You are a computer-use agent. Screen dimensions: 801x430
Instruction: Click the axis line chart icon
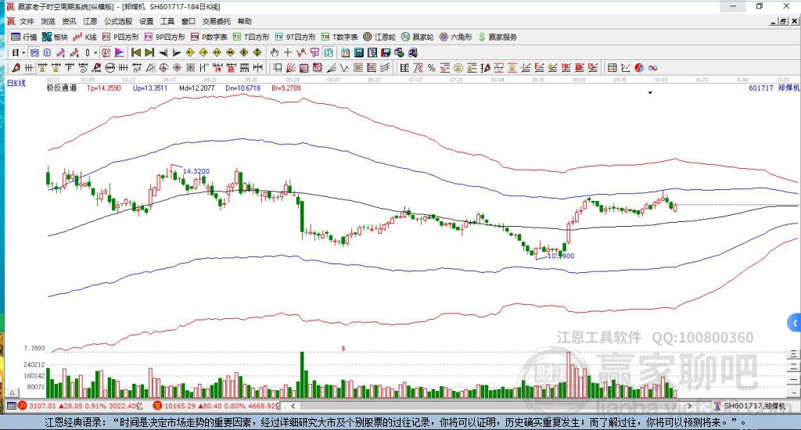coord(625,67)
